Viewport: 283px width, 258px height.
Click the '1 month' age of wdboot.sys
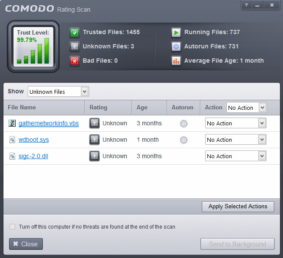148,140
